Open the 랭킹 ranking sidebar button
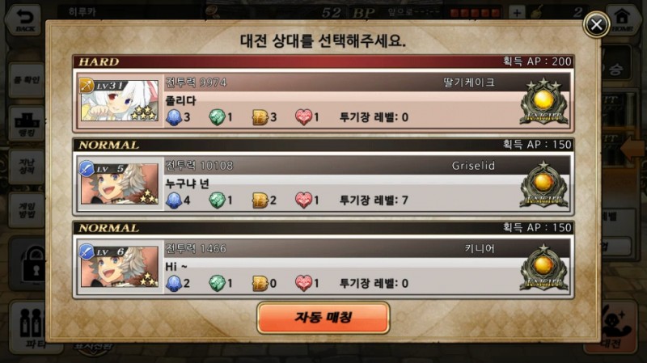The height and width of the screenshot is (363, 647). click(x=27, y=123)
